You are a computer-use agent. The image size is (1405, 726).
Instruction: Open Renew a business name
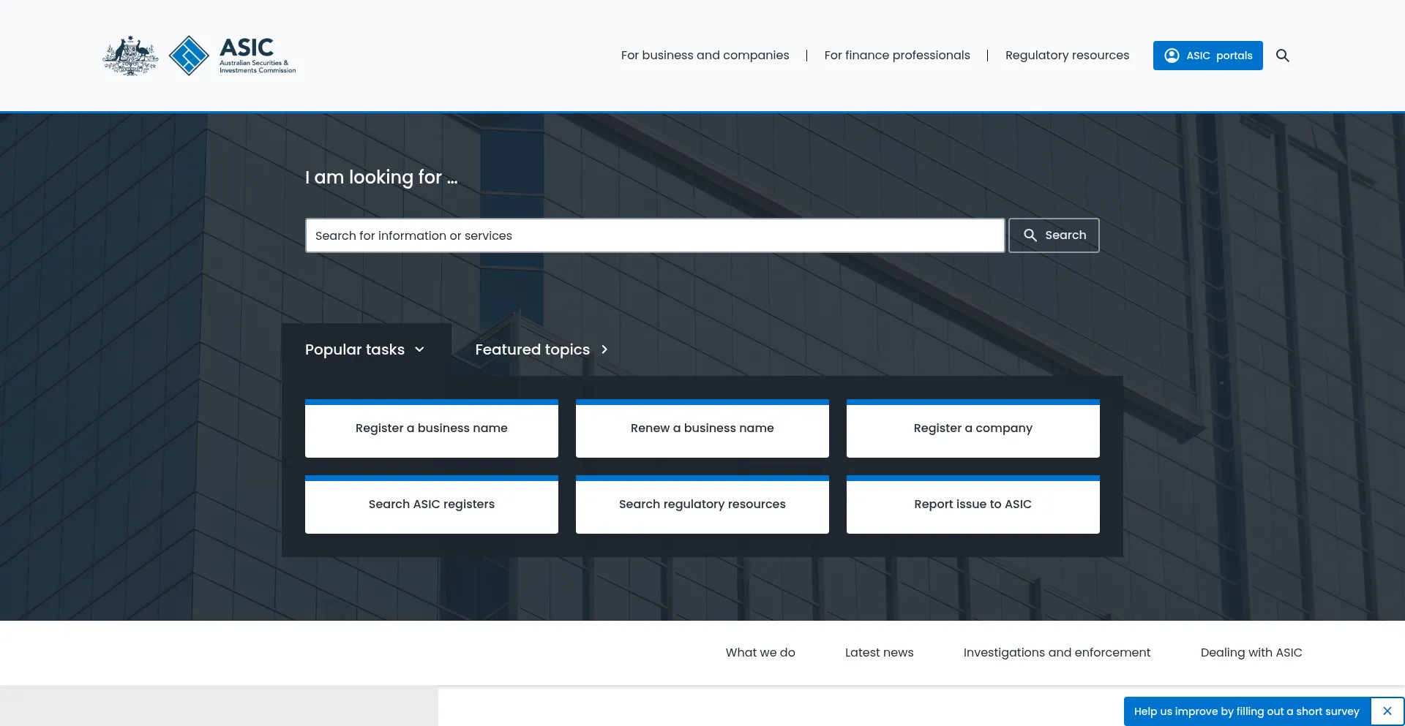click(x=702, y=428)
